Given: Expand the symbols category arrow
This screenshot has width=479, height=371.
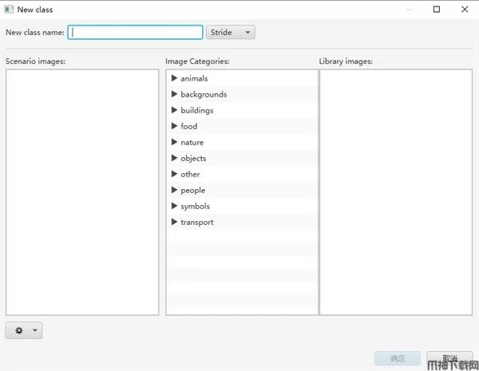Looking at the screenshot, I should coord(174,206).
